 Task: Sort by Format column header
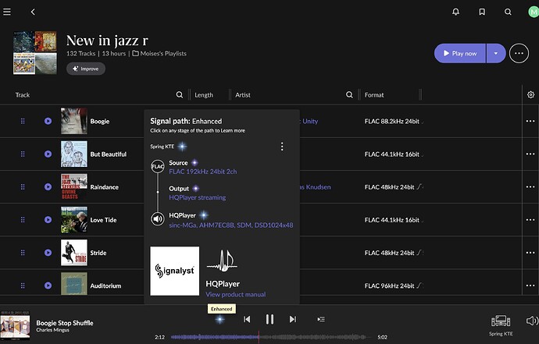[374, 95]
